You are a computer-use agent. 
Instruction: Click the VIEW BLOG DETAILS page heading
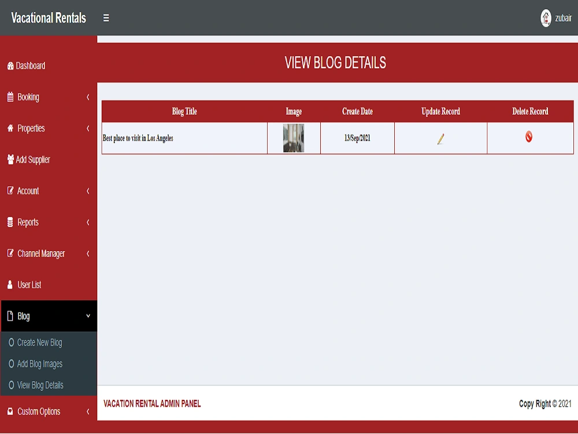pos(335,62)
